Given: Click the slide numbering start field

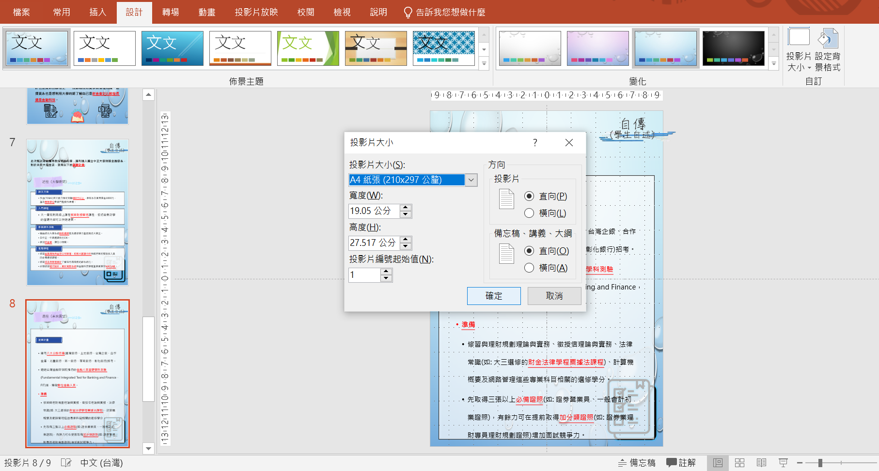Looking at the screenshot, I should click(364, 275).
